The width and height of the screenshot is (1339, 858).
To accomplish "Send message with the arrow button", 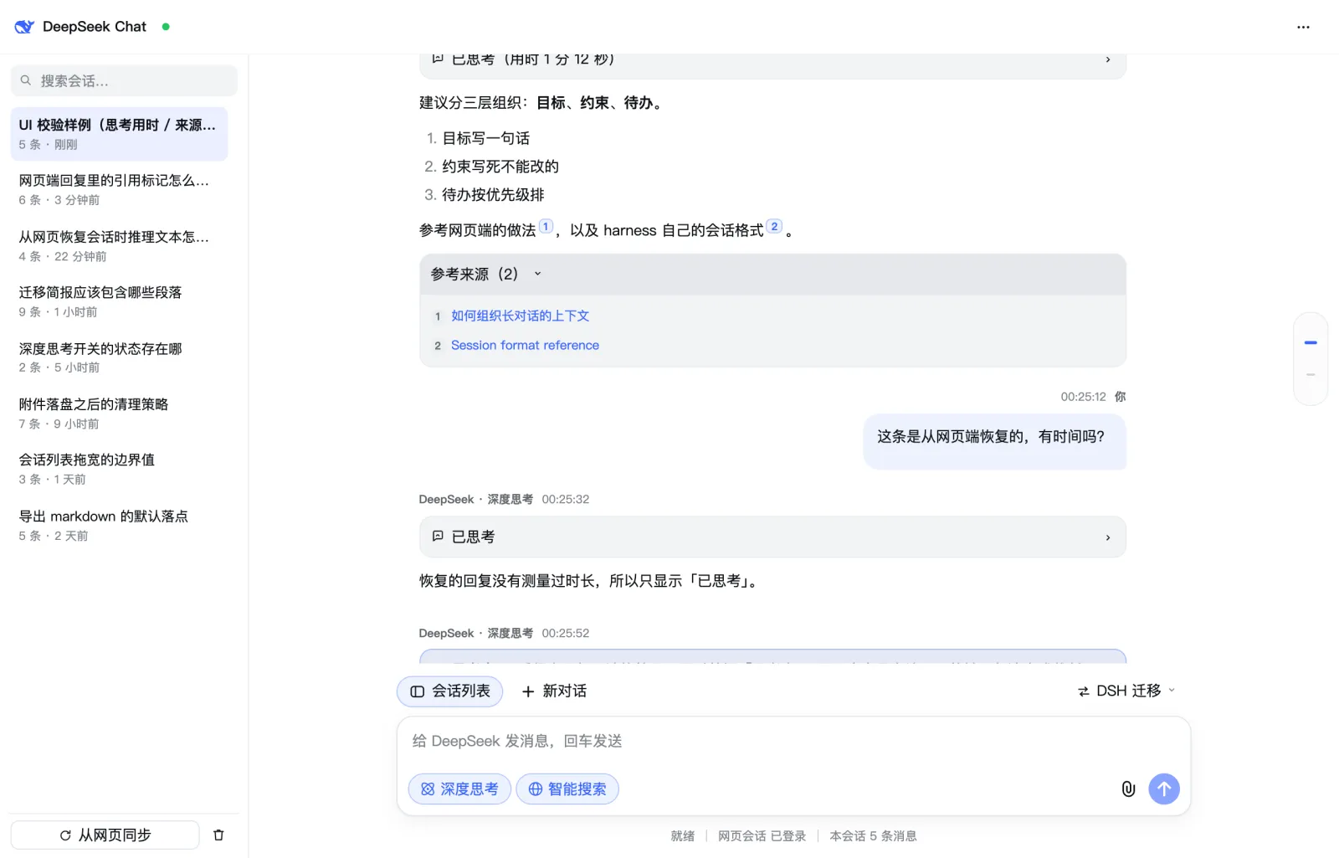I will [1163, 789].
